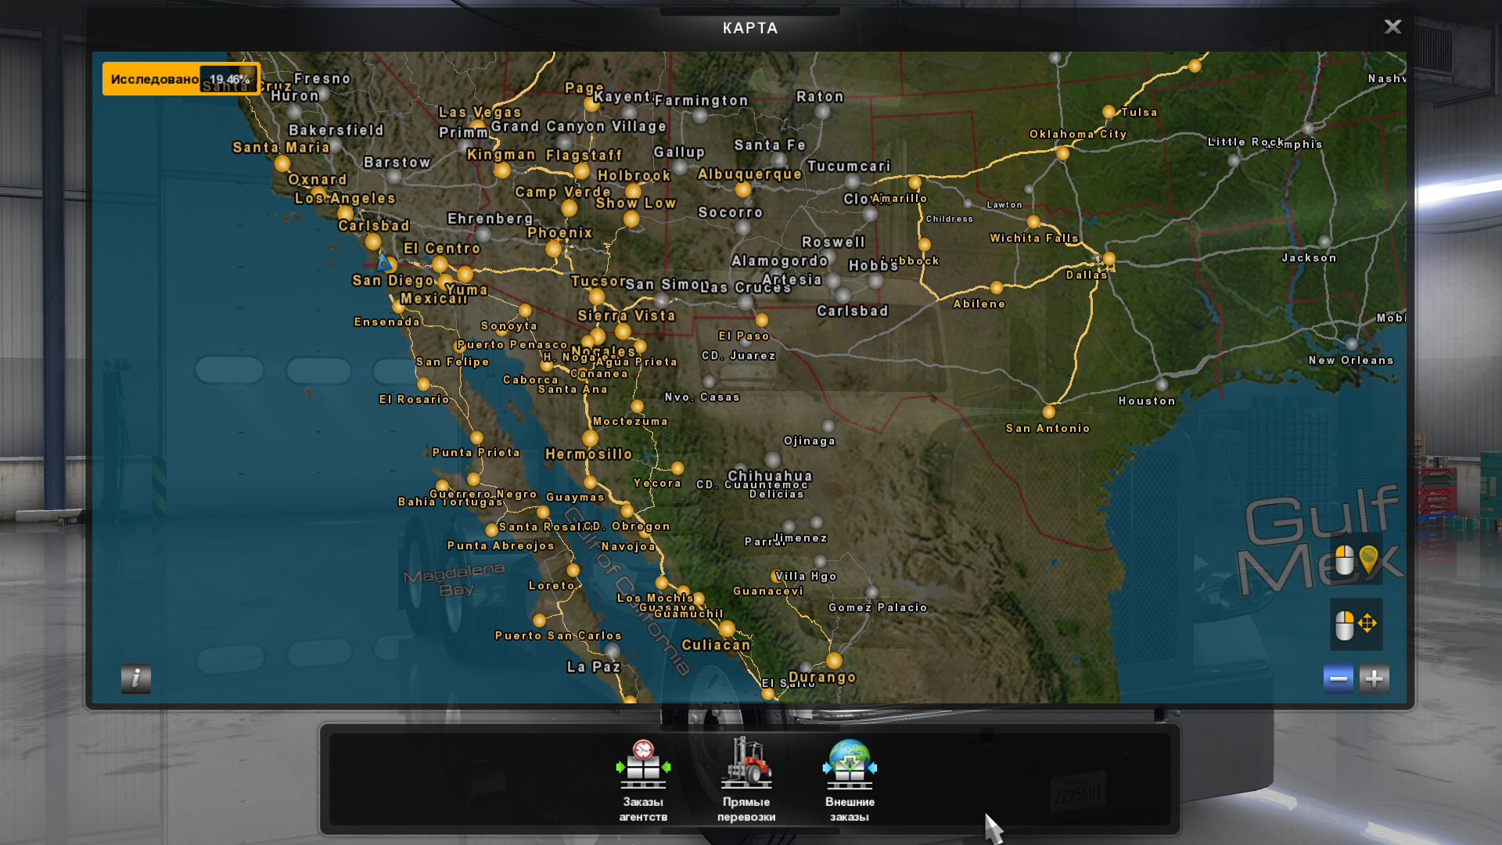This screenshot has height=845, width=1502.
Task: Click the КАРТА window title
Action: tap(750, 28)
